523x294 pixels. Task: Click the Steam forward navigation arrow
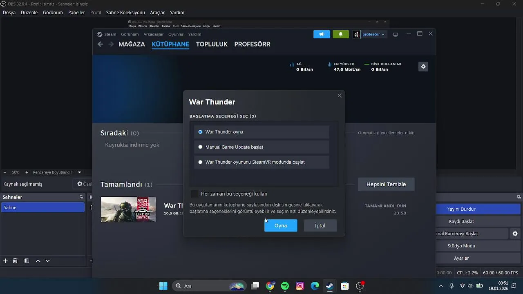(111, 44)
